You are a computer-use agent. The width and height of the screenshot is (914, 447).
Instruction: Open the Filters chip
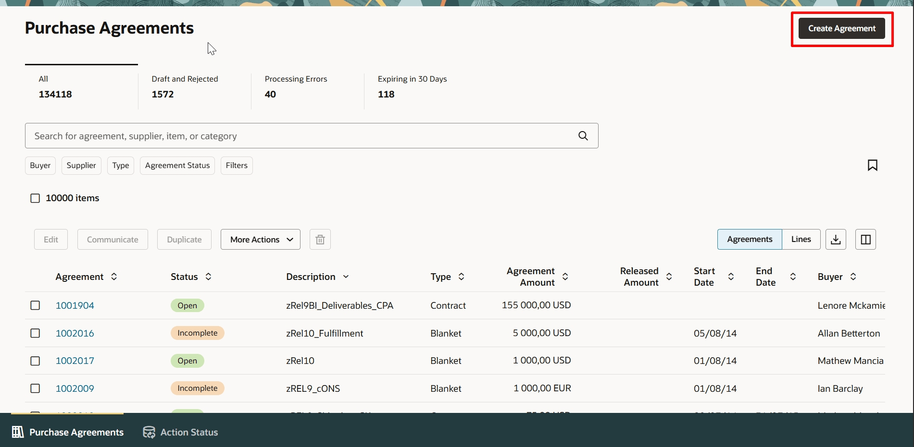237,166
